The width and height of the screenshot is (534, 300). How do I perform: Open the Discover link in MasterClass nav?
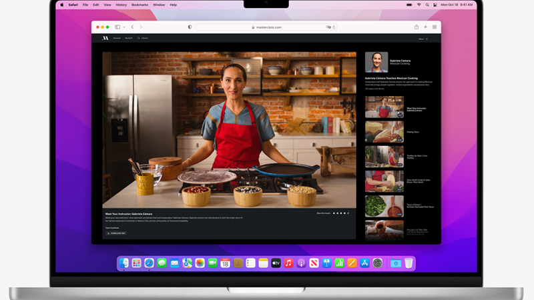(117, 38)
